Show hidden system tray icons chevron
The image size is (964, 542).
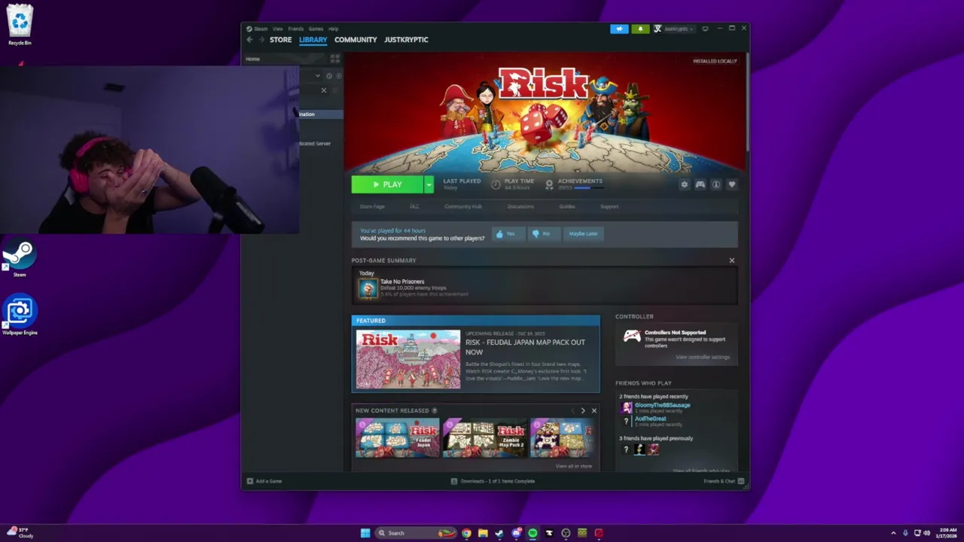(x=893, y=533)
